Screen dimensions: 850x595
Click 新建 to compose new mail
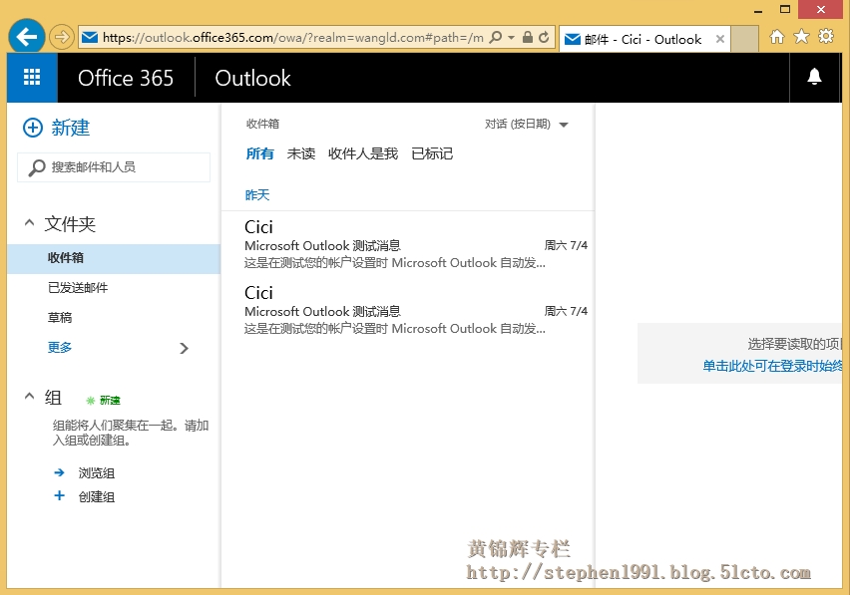71,128
